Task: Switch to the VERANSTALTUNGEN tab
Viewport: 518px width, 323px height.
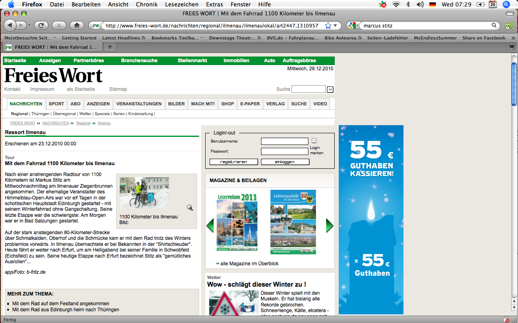Action: 139,104
